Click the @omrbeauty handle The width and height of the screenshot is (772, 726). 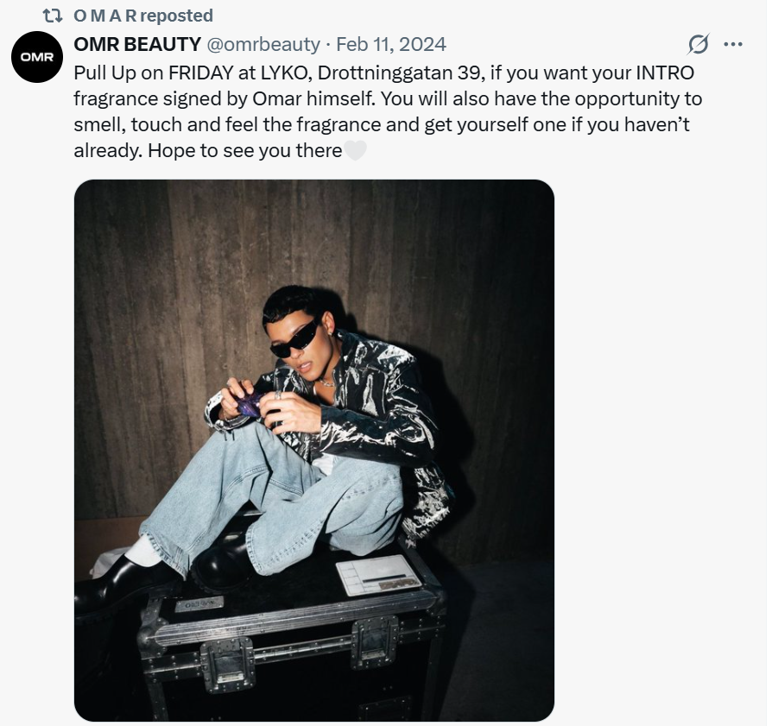click(x=263, y=43)
